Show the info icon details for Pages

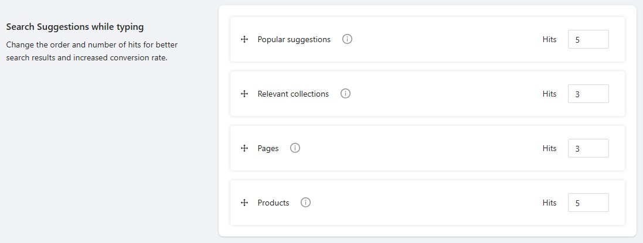[295, 148]
